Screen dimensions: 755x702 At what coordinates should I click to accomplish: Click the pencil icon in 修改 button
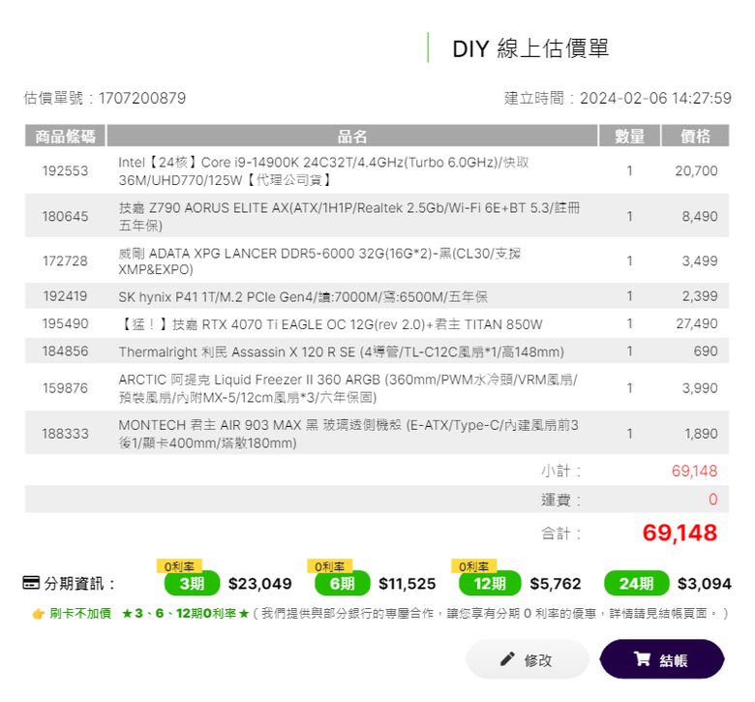pos(507,658)
